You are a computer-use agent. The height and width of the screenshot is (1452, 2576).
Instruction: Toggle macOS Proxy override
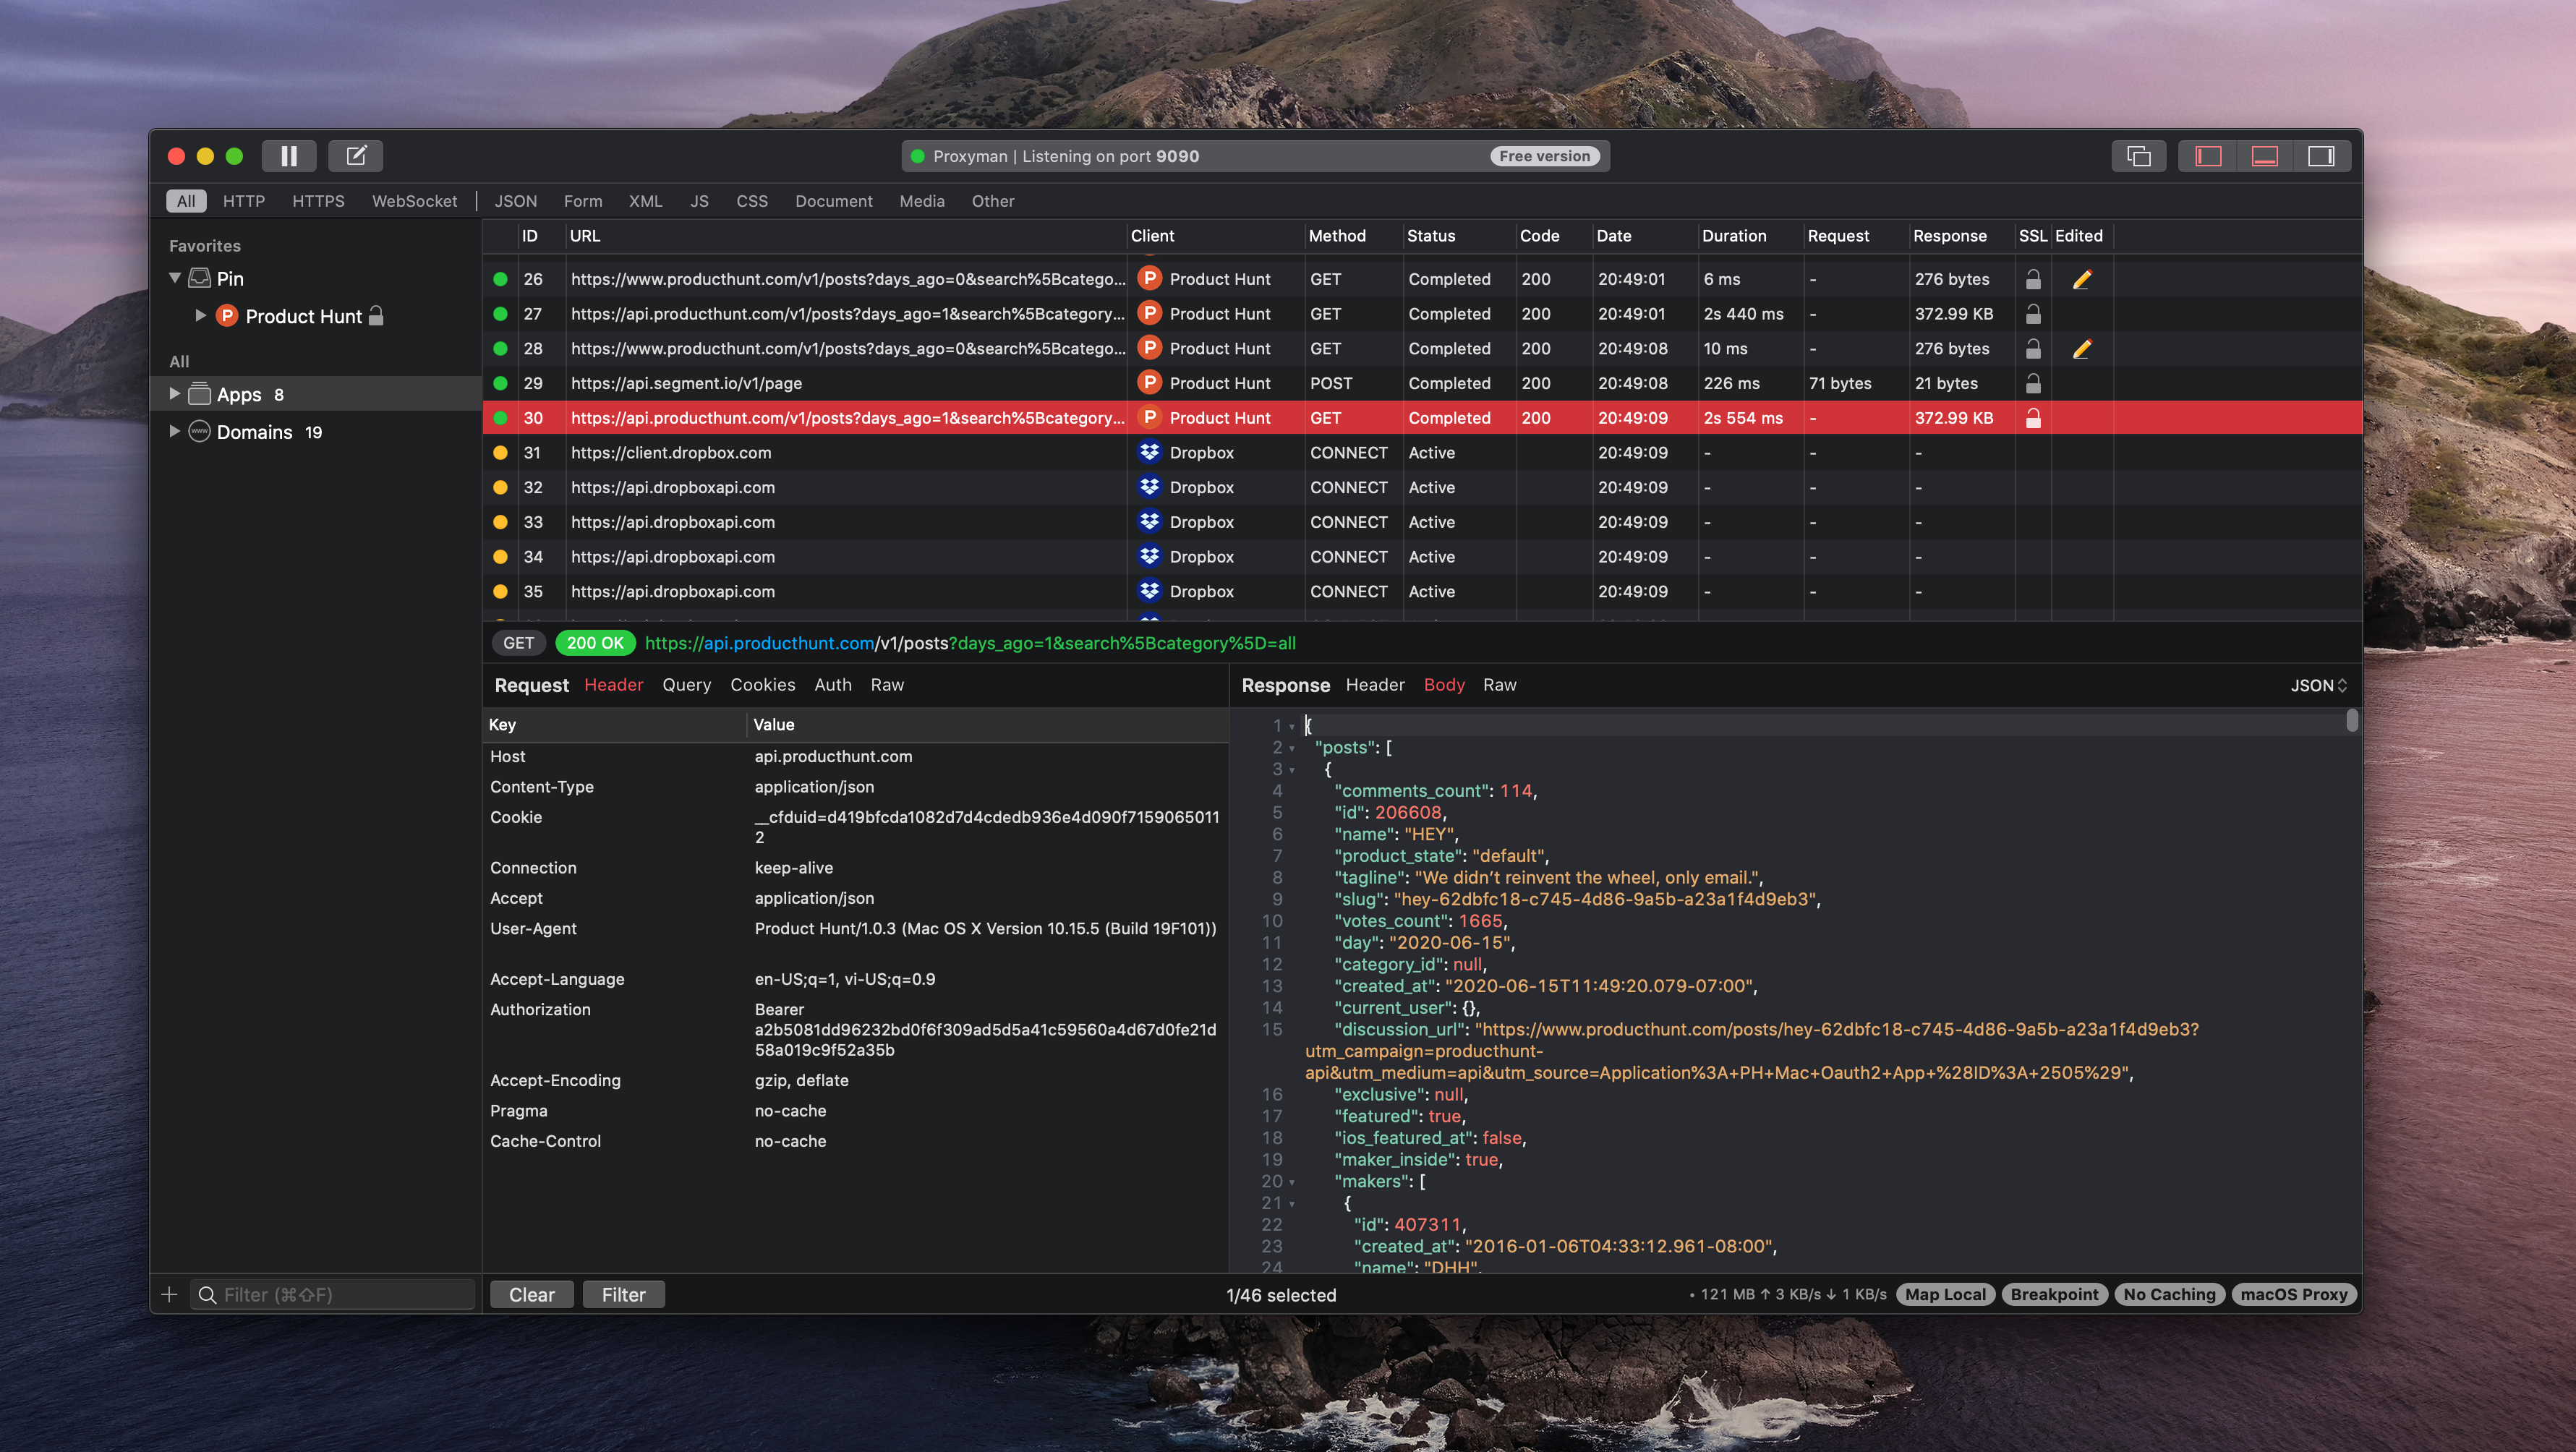click(x=2293, y=1294)
